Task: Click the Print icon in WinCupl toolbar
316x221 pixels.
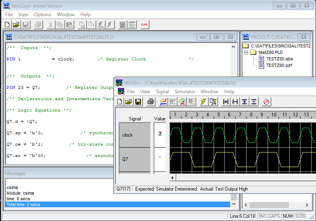Action: (x=38, y=25)
